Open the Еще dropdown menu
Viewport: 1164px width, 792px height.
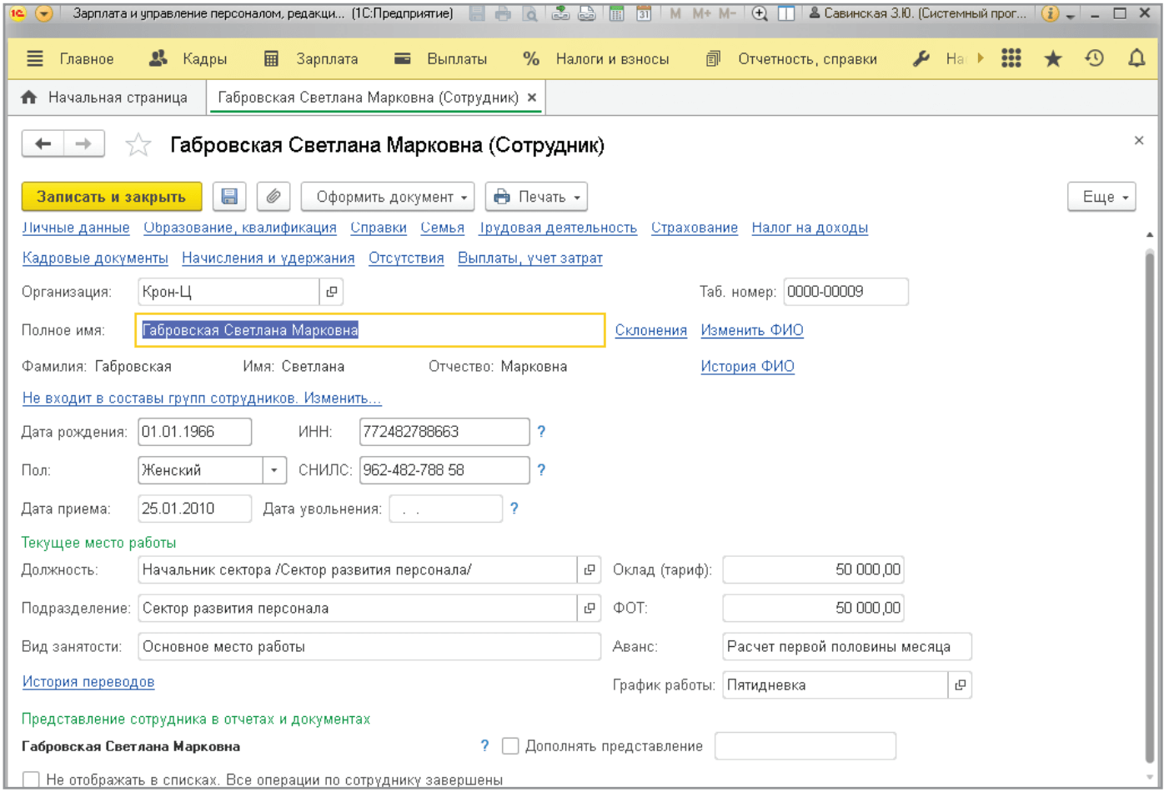pyautogui.click(x=1101, y=197)
